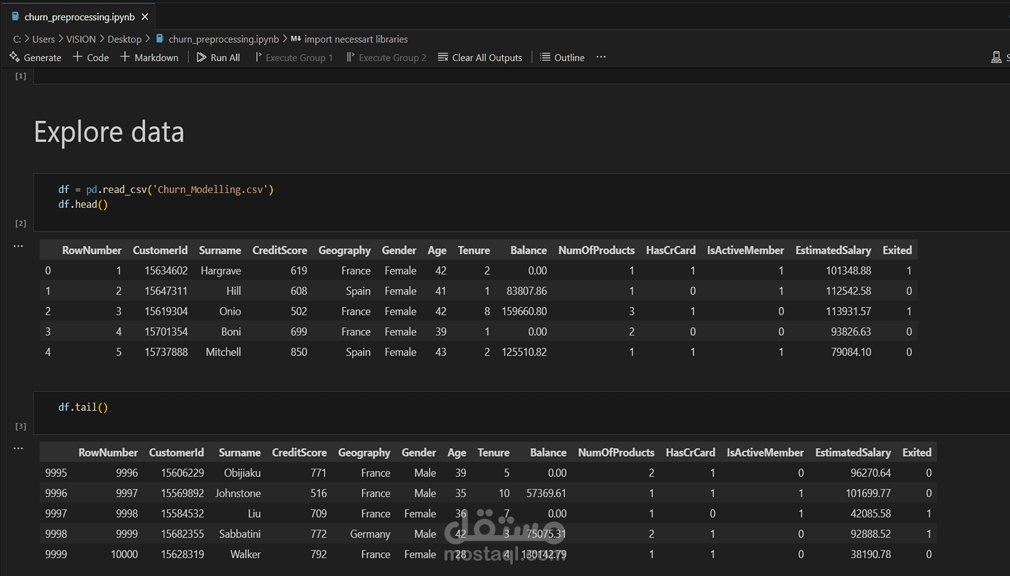Open the Users breadcrumb folder
This screenshot has width=1010, height=576.
[x=43, y=39]
